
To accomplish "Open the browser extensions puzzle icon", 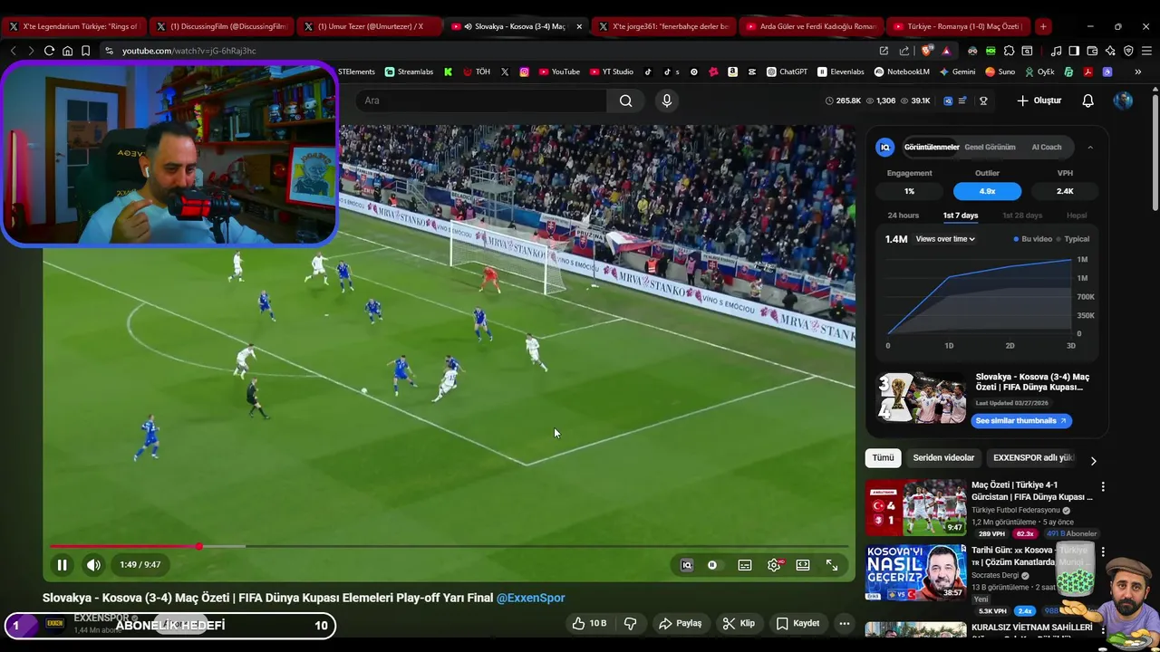I will pos(1009,51).
